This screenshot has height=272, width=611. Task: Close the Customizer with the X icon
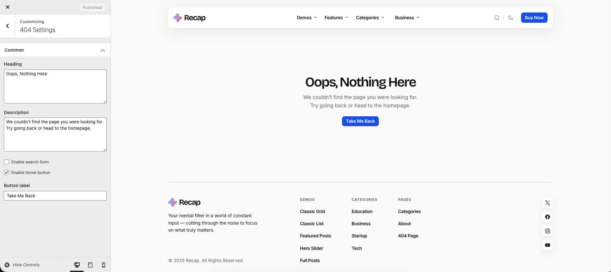click(x=8, y=7)
